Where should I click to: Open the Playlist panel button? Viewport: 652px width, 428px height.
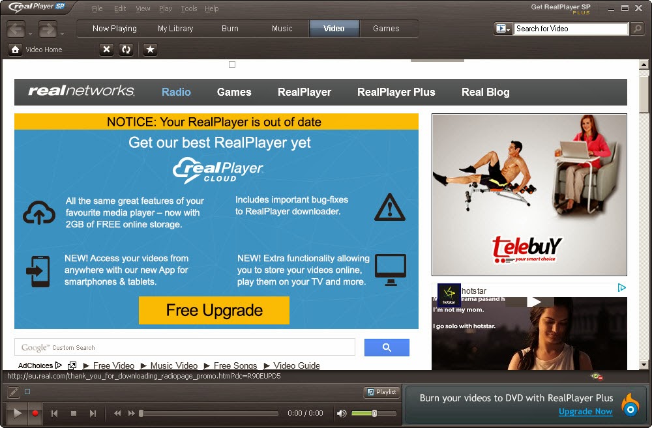click(381, 392)
